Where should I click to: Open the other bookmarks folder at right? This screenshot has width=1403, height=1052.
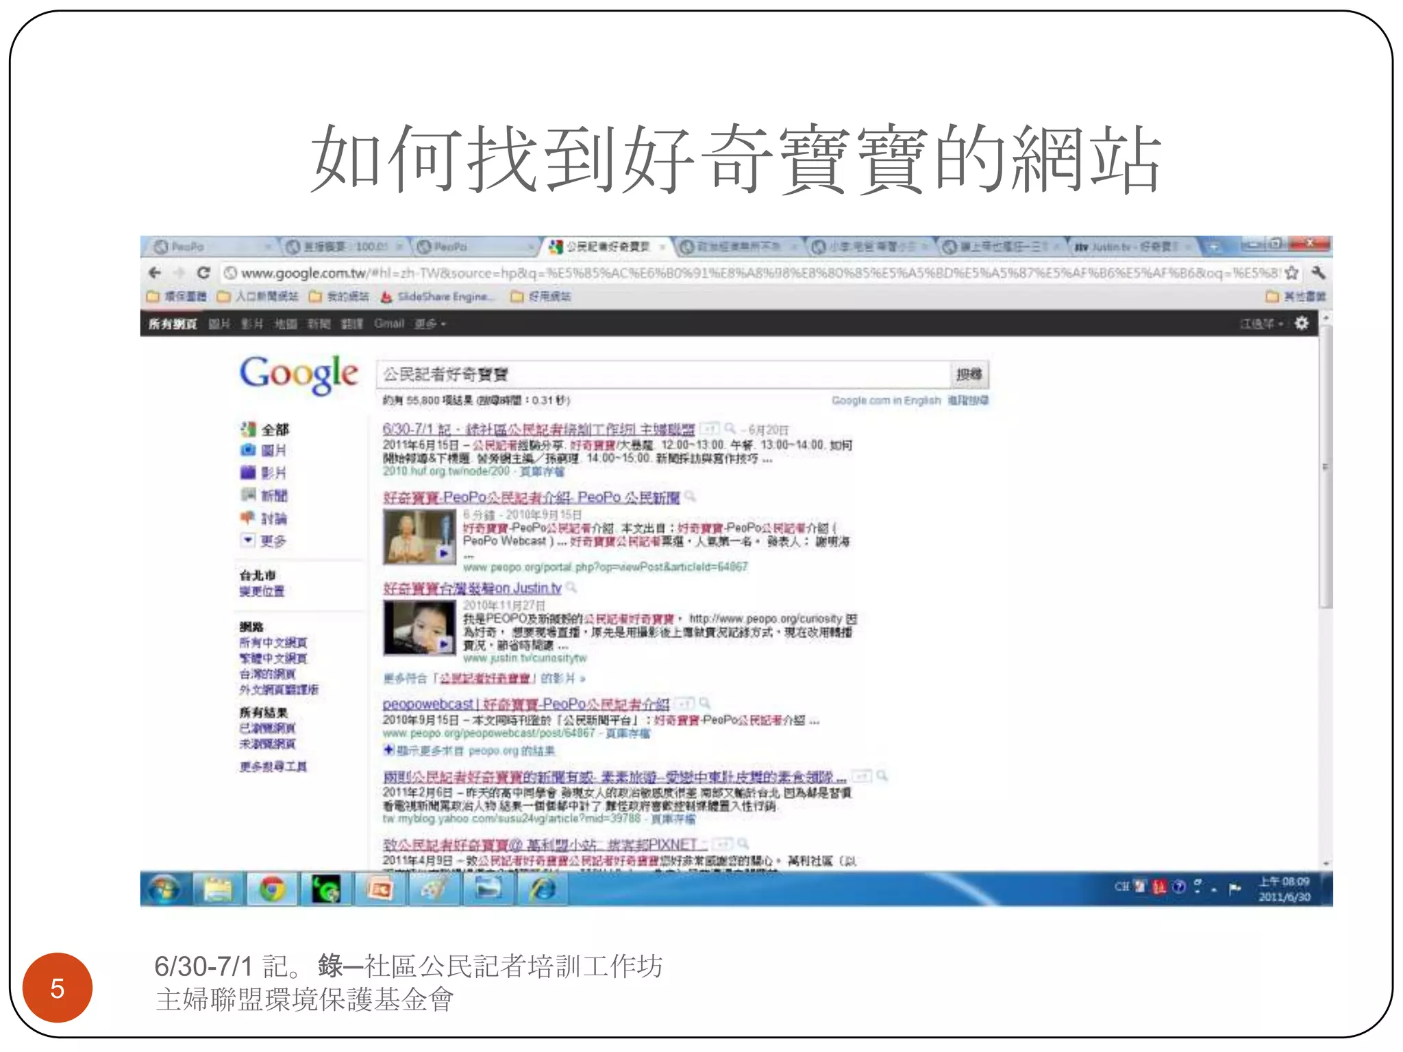[x=1295, y=297]
